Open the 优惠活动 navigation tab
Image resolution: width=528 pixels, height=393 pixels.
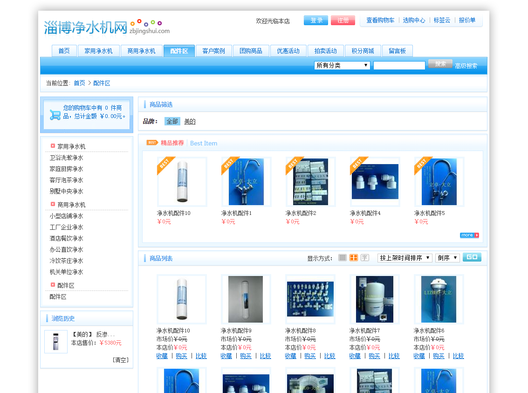pyautogui.click(x=288, y=51)
